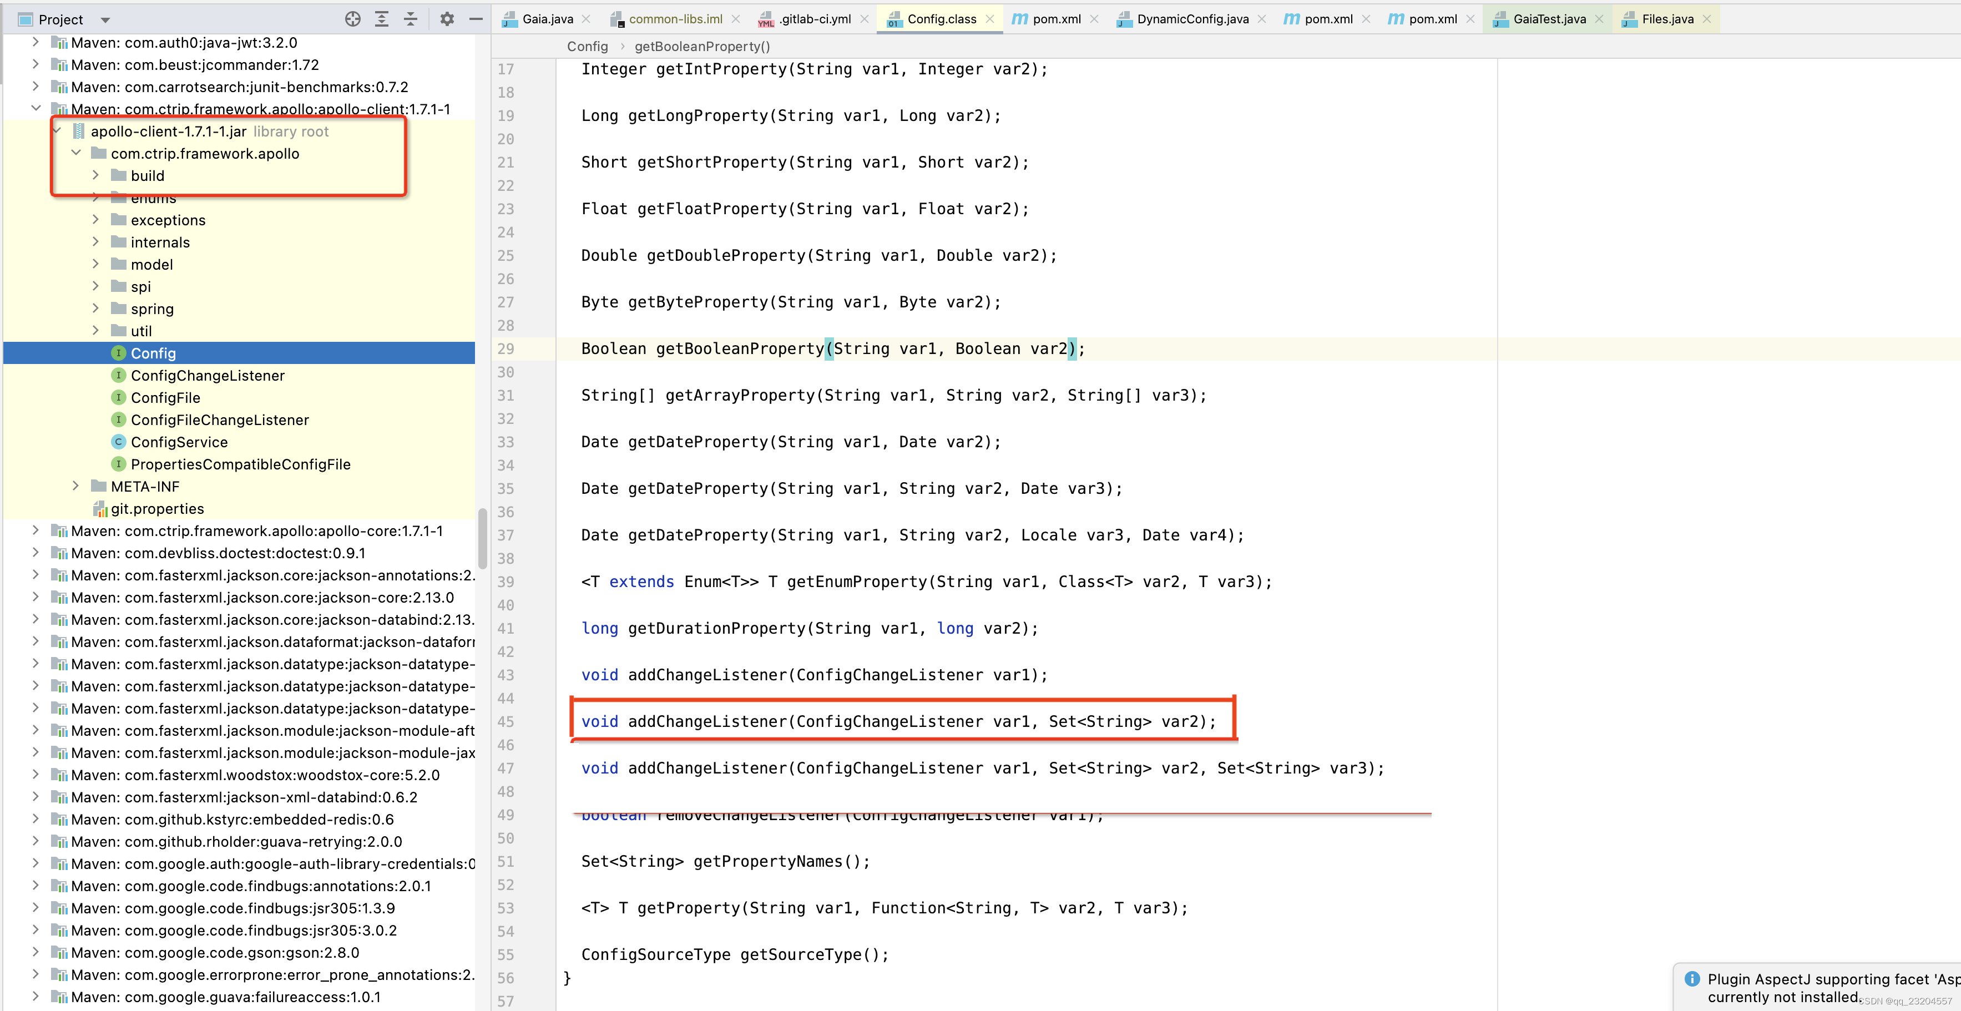1961x1011 pixels.
Task: Select the ConfigService class icon
Action: tap(119, 442)
